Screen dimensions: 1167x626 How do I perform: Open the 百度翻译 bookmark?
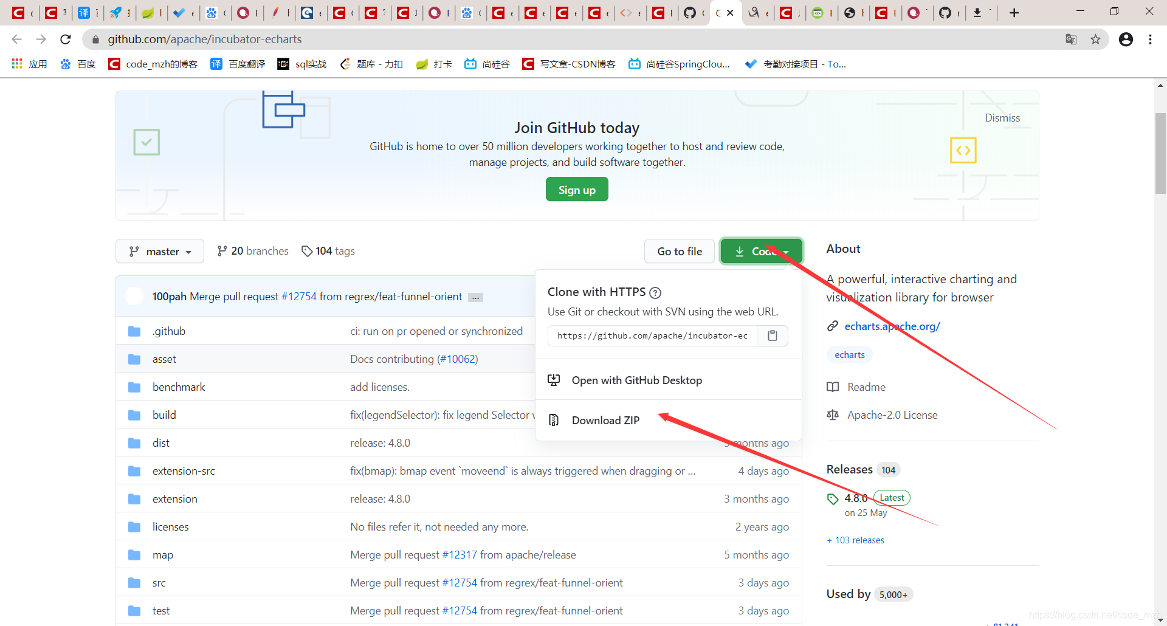(x=238, y=64)
